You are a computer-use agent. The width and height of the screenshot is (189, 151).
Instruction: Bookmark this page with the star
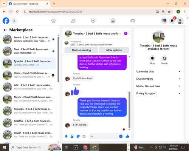click(169, 12)
